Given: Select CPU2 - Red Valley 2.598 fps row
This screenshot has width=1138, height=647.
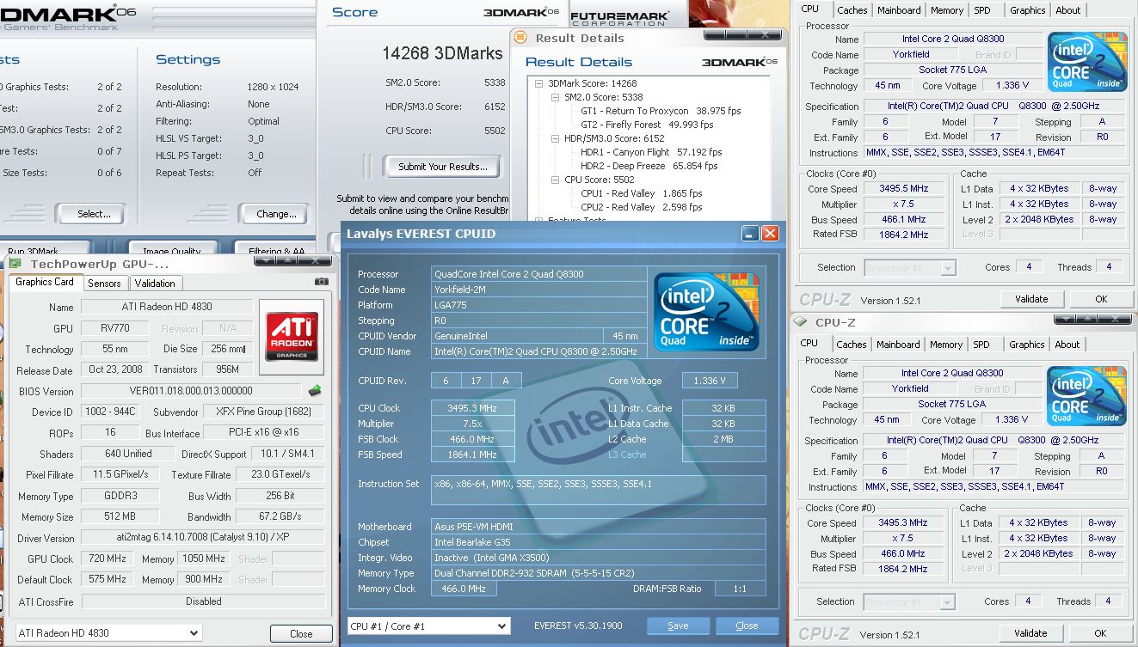Looking at the screenshot, I should 641,207.
